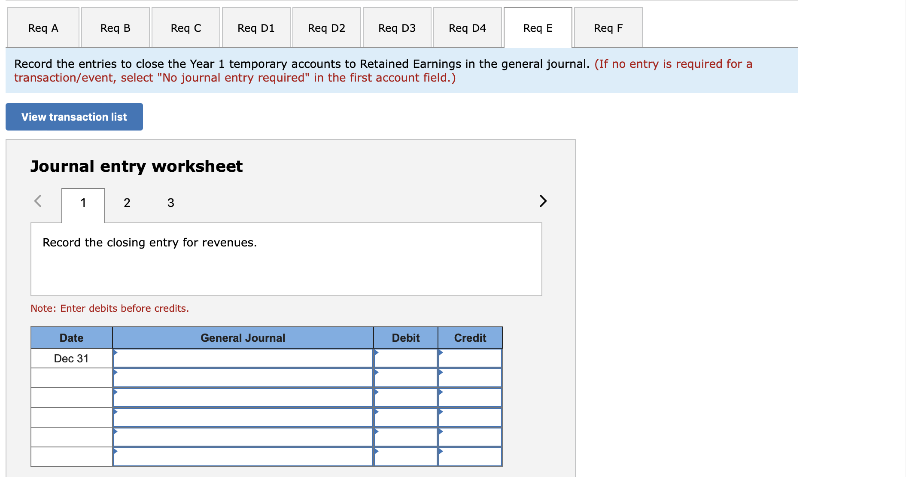The width and height of the screenshot is (906, 477).
Task: Select journal entry worksheet page 3
Action: pos(170,202)
